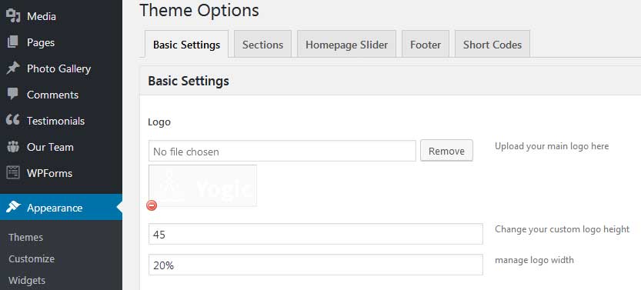Click the WPForms icon in sidebar
This screenshot has width=641, height=290.
coord(13,173)
